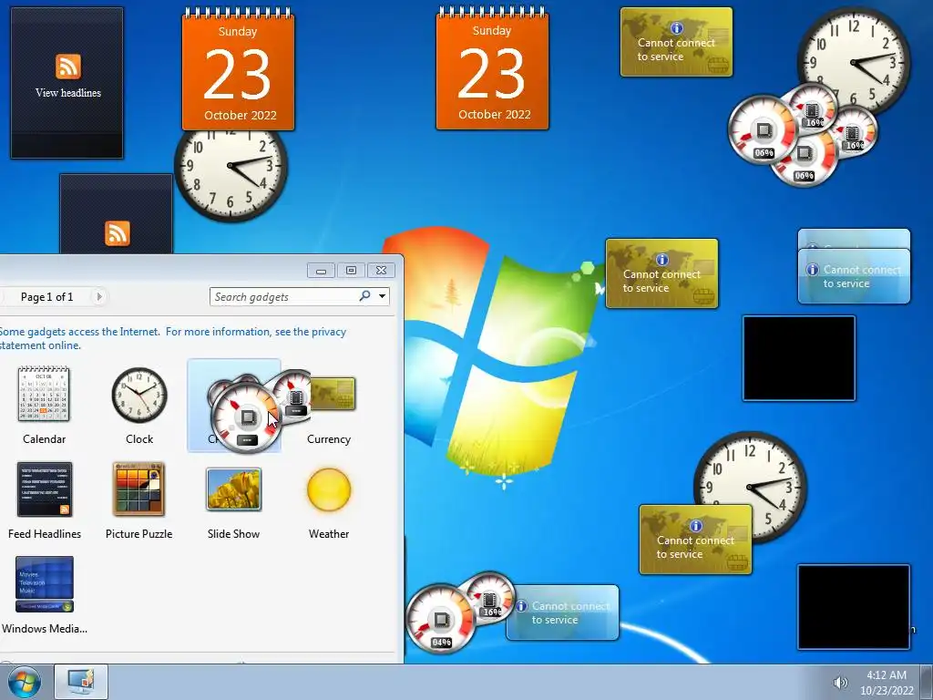Click the clock gadget in top-right corner
Screen dimensions: 933x700
853,61
